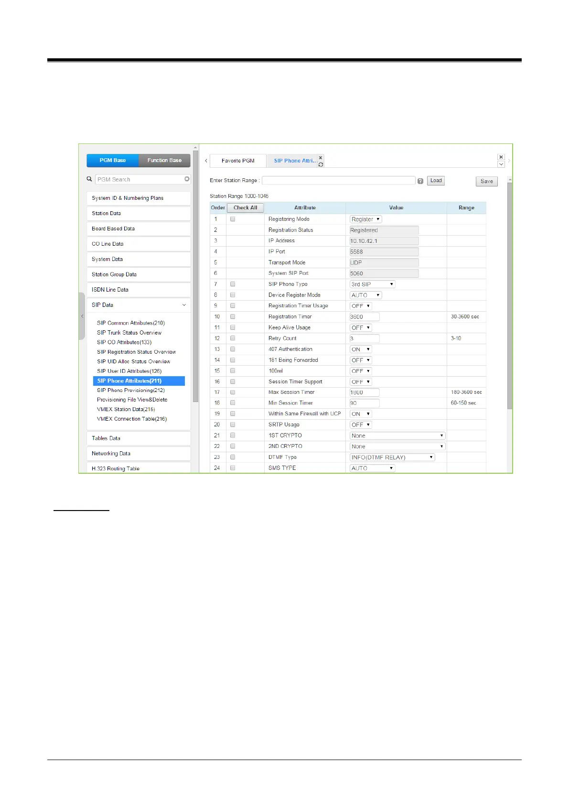The height and width of the screenshot is (805, 569).
Task: Switch to the PGM Base tab
Action: 113,160
